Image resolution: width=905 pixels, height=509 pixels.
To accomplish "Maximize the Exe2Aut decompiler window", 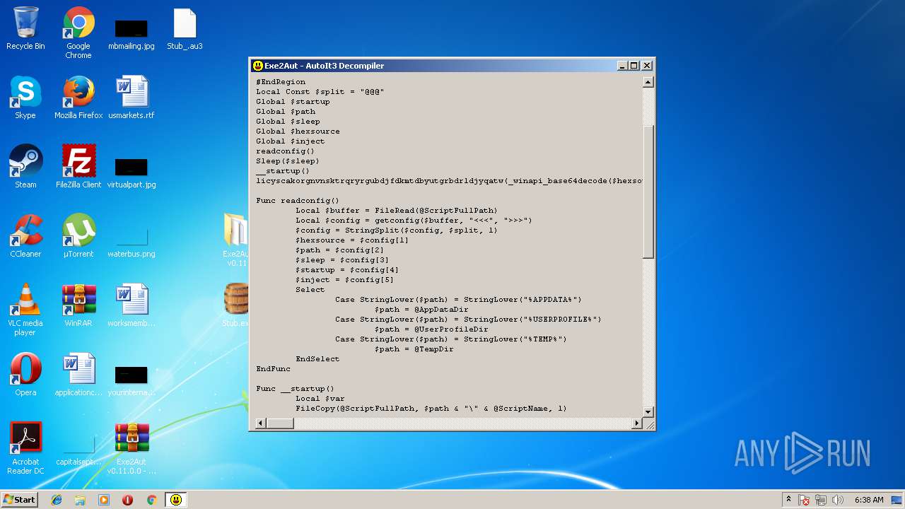I will coord(634,66).
